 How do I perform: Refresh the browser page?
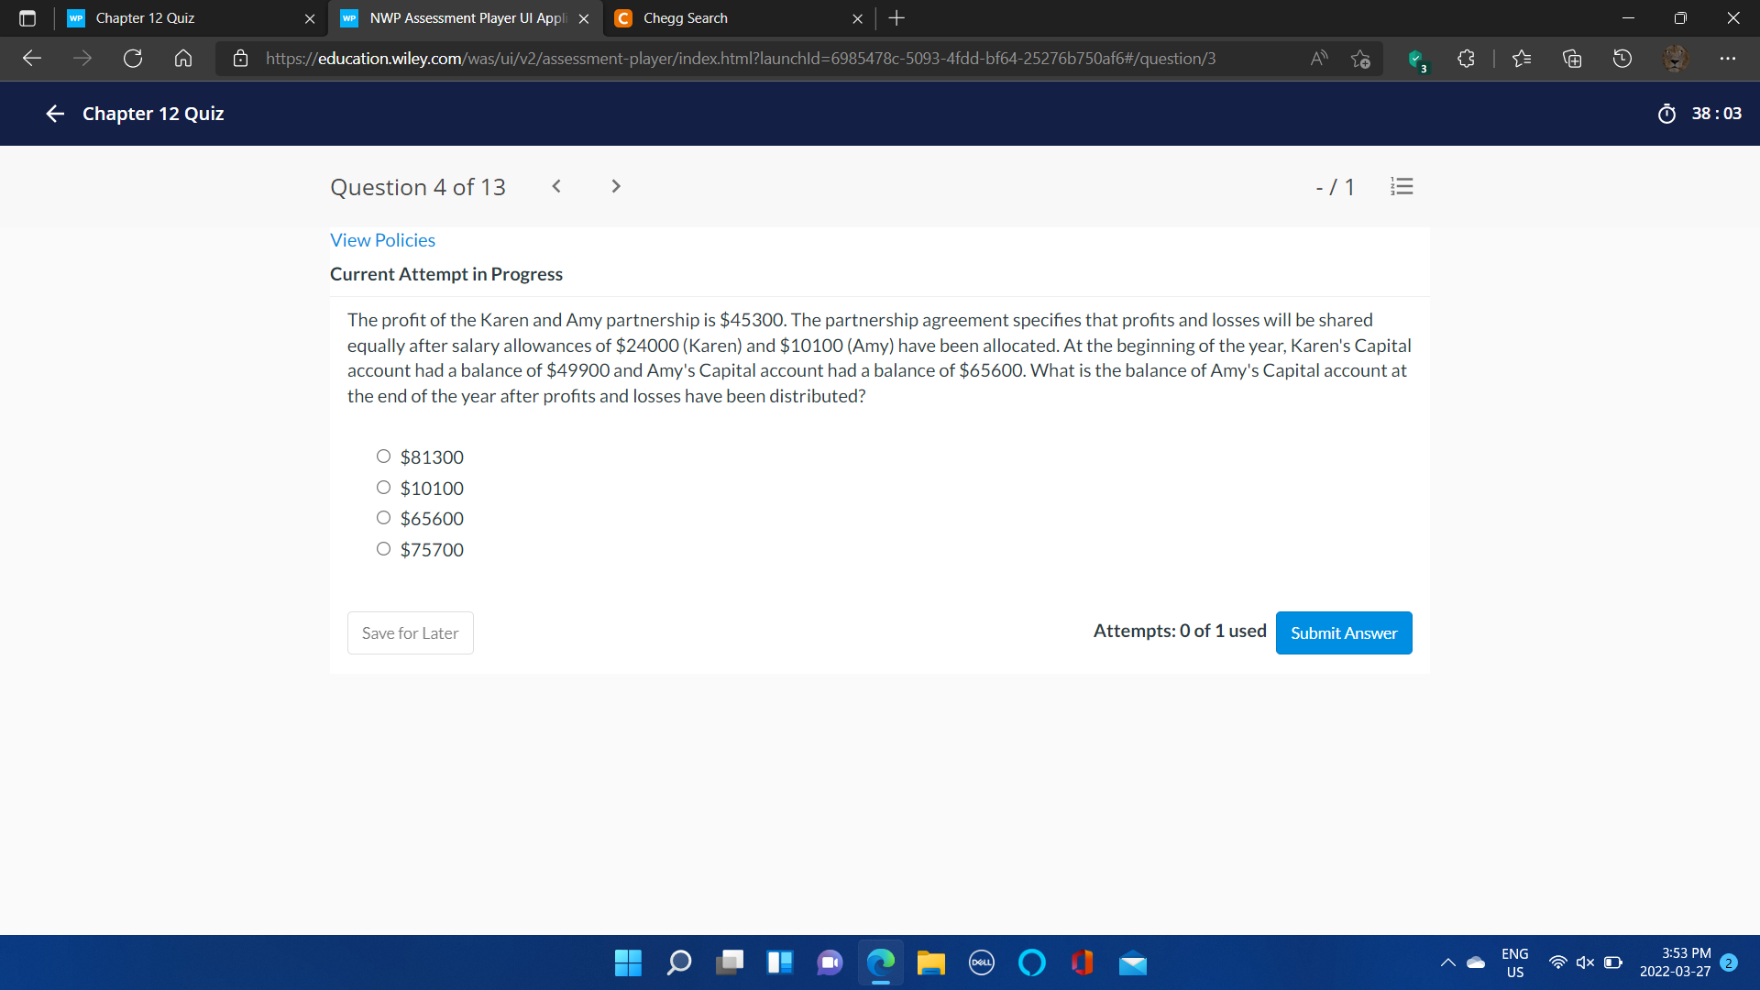click(133, 59)
